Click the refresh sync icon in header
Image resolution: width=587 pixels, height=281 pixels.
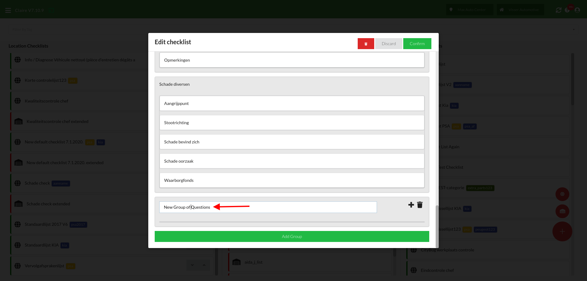558,10
